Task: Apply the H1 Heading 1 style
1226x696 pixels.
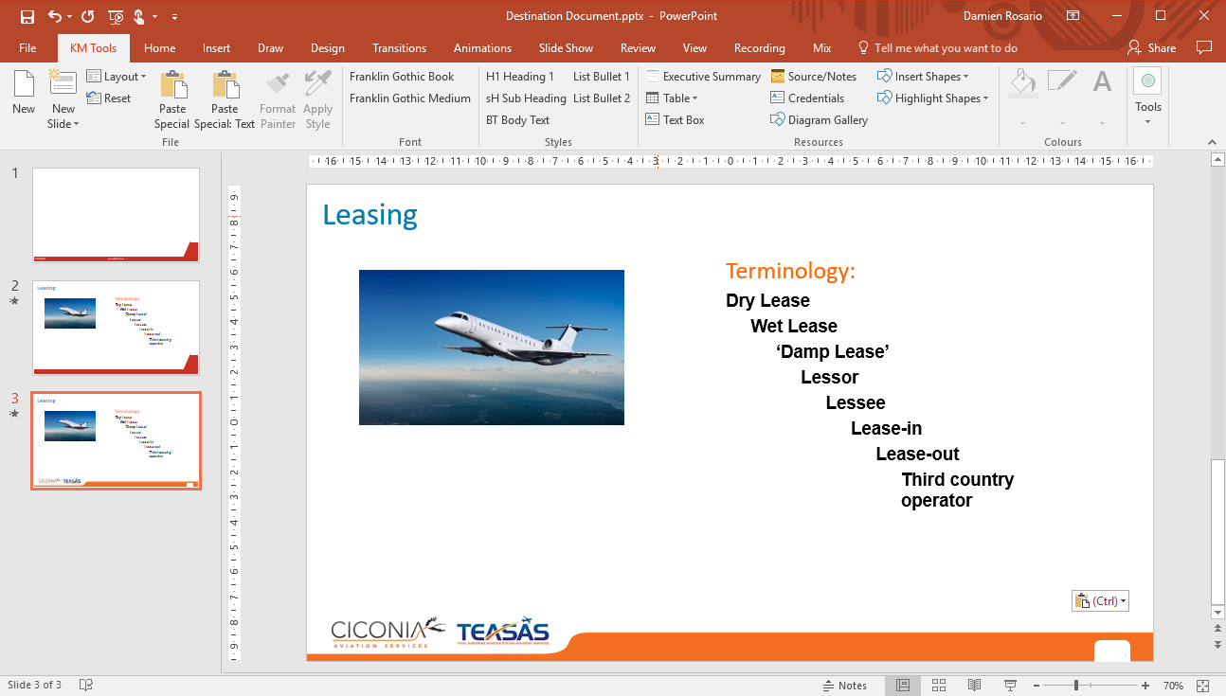Action: pos(519,77)
